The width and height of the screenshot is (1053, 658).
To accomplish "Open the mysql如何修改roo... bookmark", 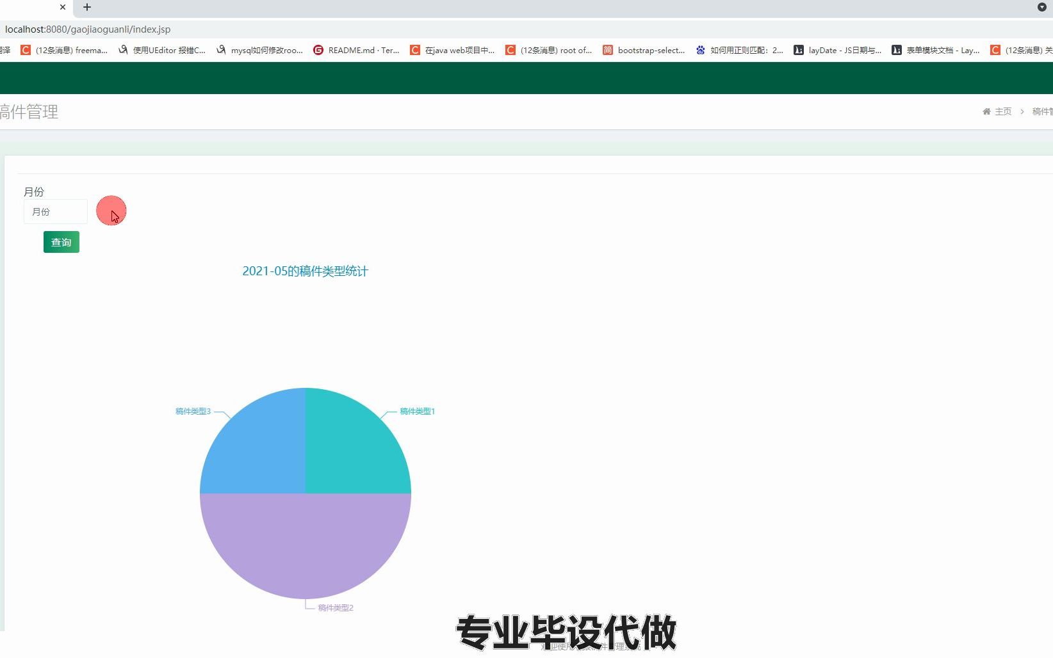I will click(x=259, y=50).
